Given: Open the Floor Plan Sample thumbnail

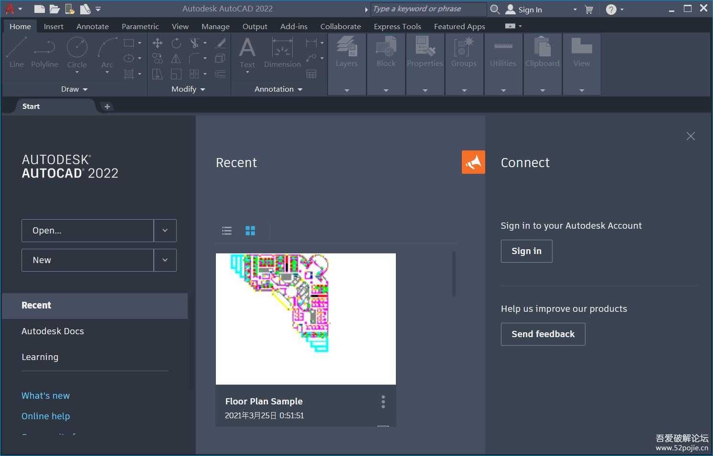Looking at the screenshot, I should [x=306, y=318].
